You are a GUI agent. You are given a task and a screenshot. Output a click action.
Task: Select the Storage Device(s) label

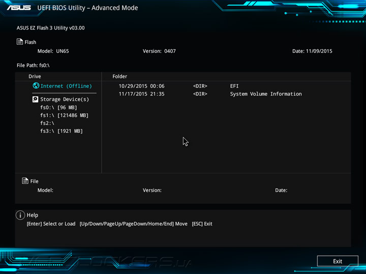pos(65,99)
